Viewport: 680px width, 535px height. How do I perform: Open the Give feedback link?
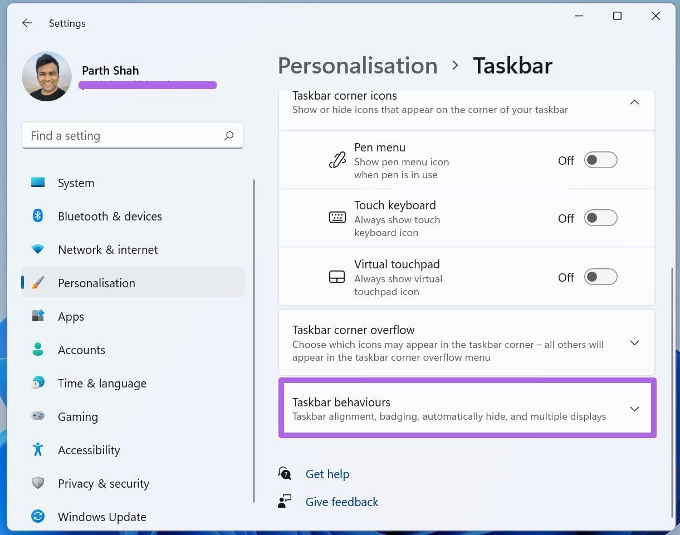pos(342,502)
